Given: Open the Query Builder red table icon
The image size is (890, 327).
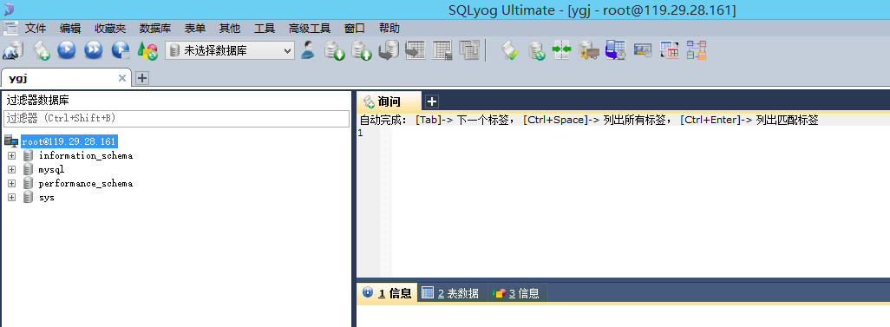Looking at the screenshot, I should 669,50.
